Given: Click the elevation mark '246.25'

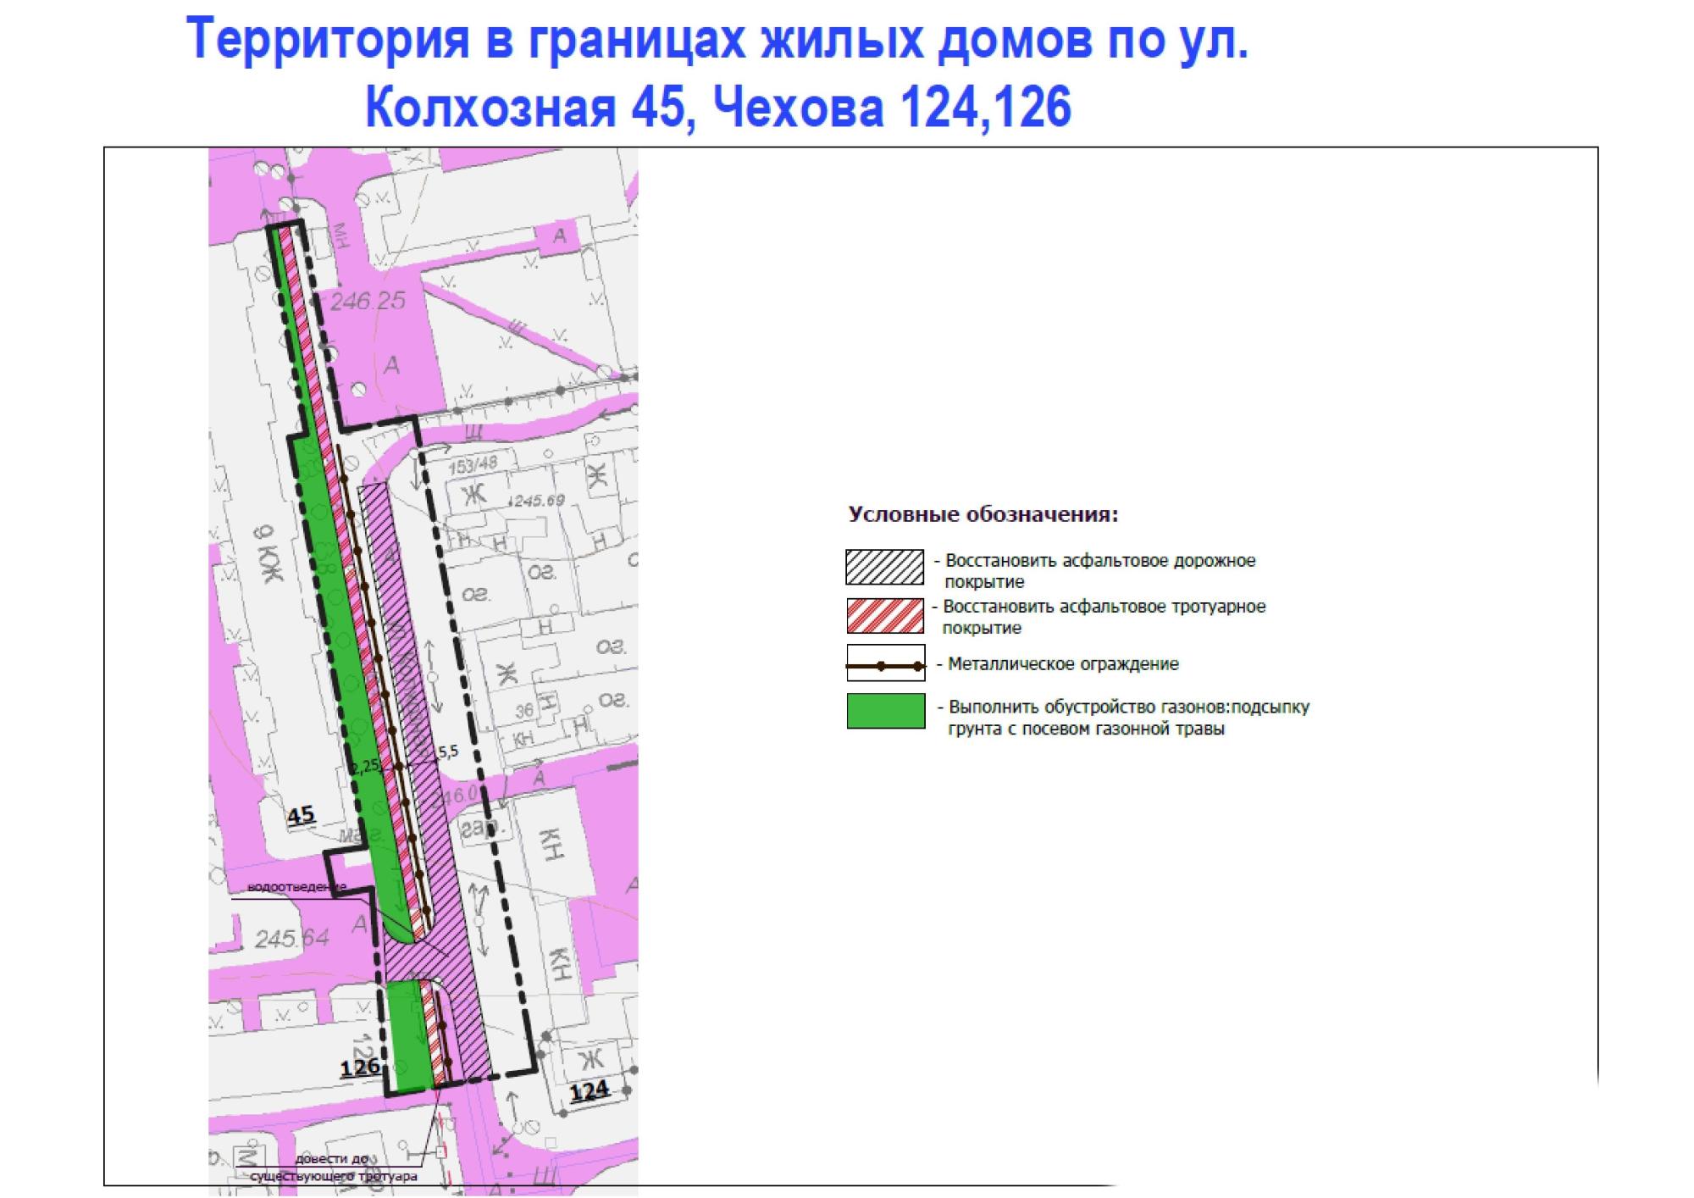Looking at the screenshot, I should (368, 301).
